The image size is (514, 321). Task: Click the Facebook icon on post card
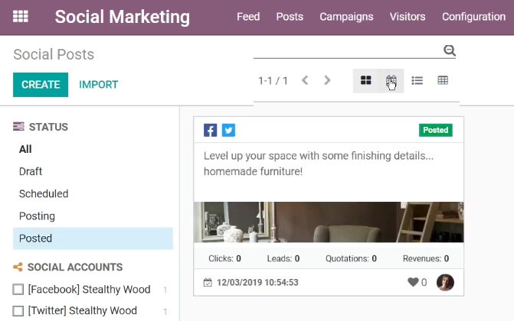click(x=210, y=130)
